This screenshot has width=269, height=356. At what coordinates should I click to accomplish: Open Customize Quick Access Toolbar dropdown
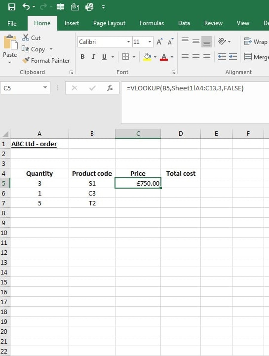[103, 7]
